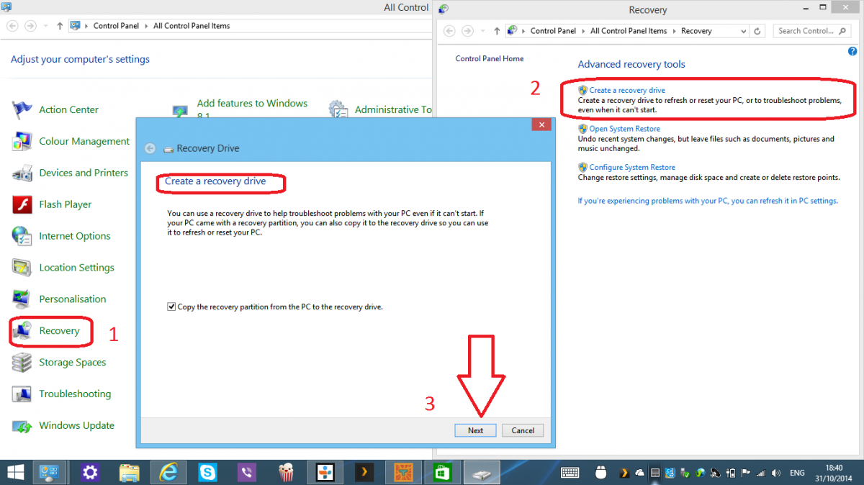This screenshot has height=485, width=864.
Task: Show the on-screen touch keyboard
Action: click(x=570, y=473)
